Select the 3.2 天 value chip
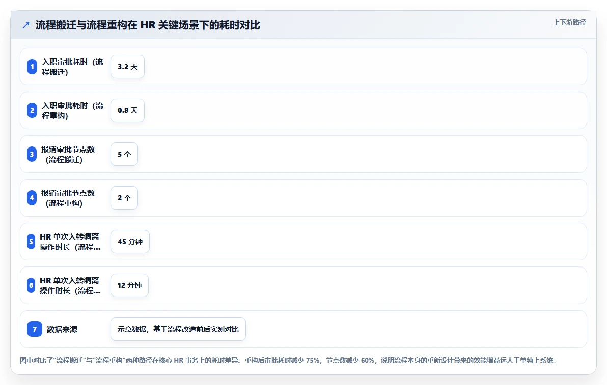This screenshot has width=607, height=385. click(x=127, y=67)
